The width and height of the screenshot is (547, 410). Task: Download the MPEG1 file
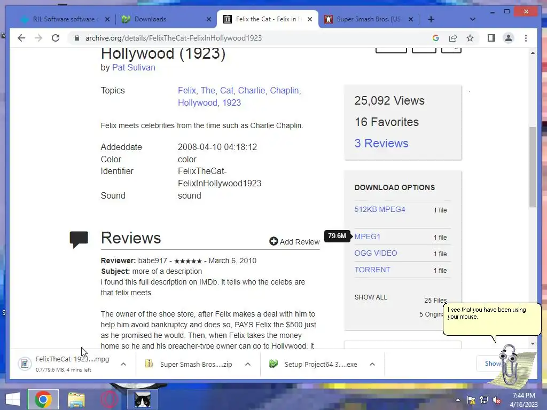(x=368, y=236)
